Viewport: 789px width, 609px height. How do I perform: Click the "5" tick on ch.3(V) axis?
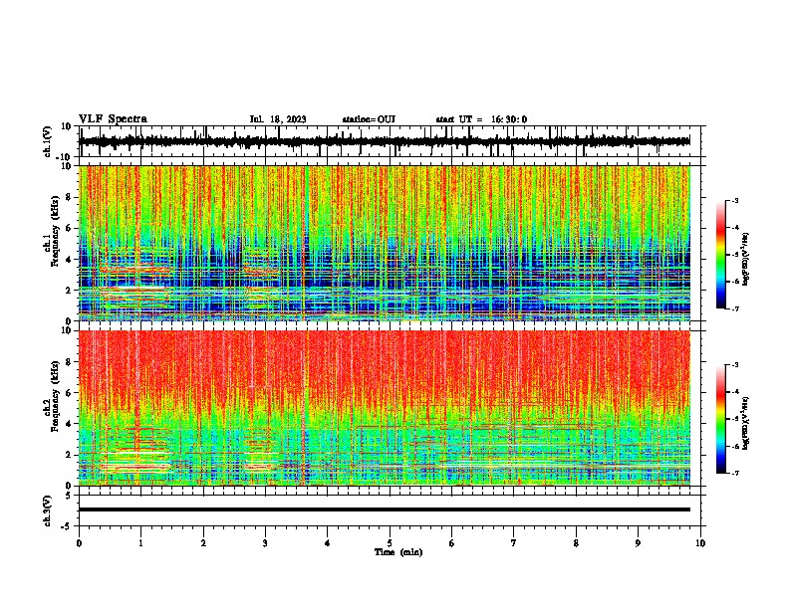pyautogui.click(x=70, y=496)
